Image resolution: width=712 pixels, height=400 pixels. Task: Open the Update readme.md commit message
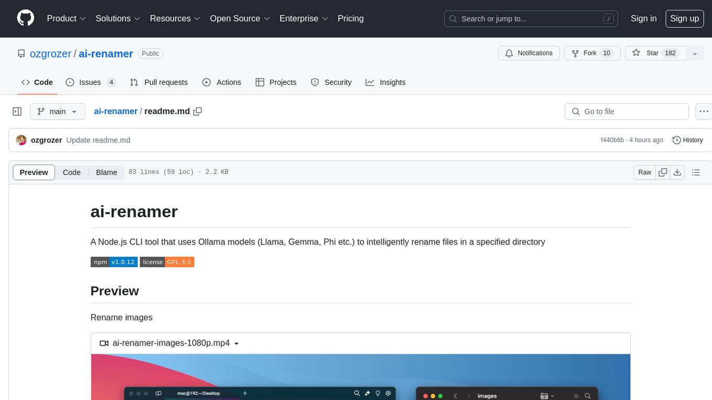tap(98, 140)
